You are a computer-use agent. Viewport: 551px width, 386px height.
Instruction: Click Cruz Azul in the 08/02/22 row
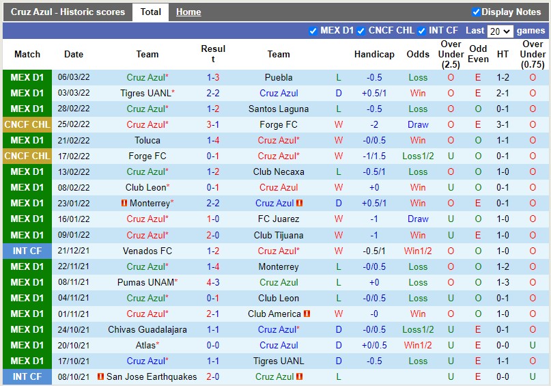tap(279, 188)
